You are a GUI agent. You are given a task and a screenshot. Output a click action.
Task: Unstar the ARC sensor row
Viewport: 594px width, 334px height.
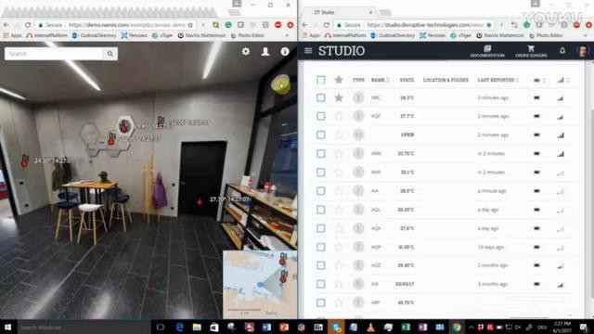(x=339, y=97)
